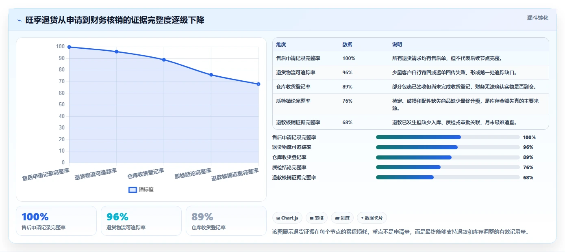Click the 96% value in the table
The image size is (565, 252).
[x=348, y=73]
